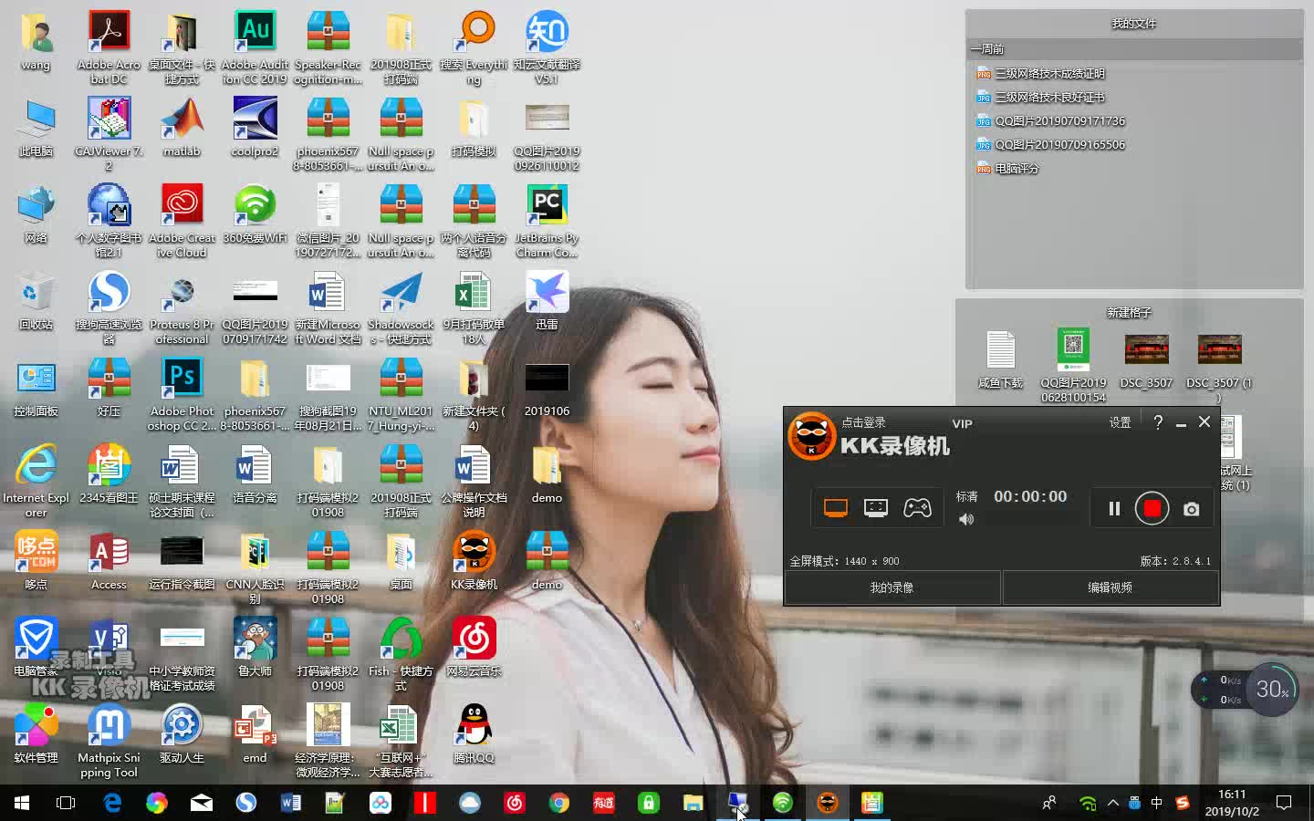This screenshot has height=821, width=1314.
Task: Open Microsoft Edge from the taskbar
Action: coord(111,803)
